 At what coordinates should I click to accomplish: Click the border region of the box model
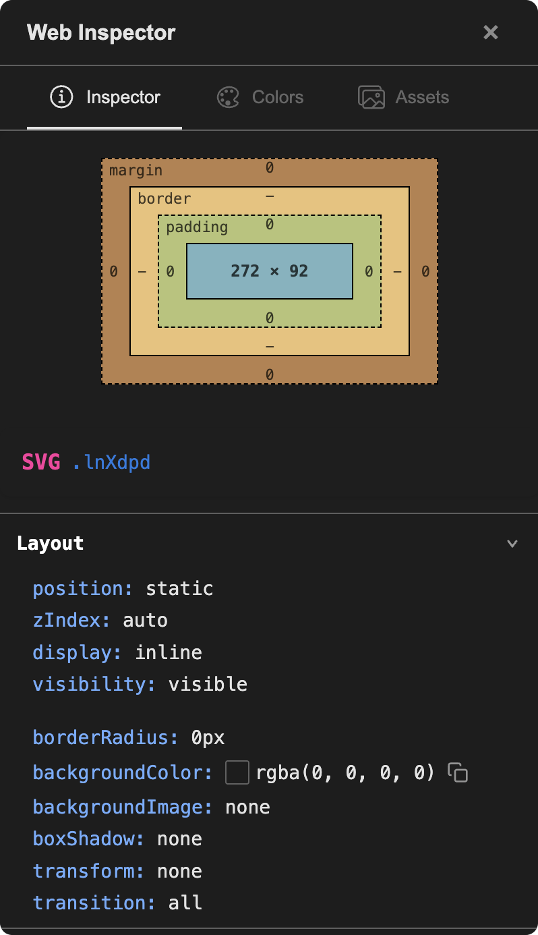click(165, 198)
